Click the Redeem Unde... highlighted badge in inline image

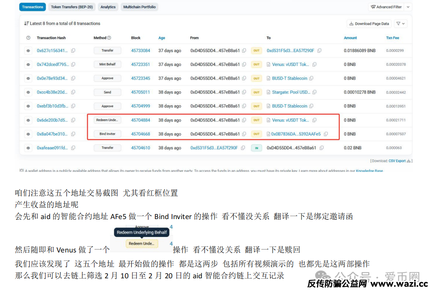pyautogui.click(x=142, y=244)
